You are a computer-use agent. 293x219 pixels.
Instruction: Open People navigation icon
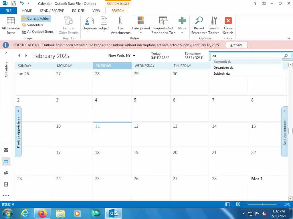point(6,173)
